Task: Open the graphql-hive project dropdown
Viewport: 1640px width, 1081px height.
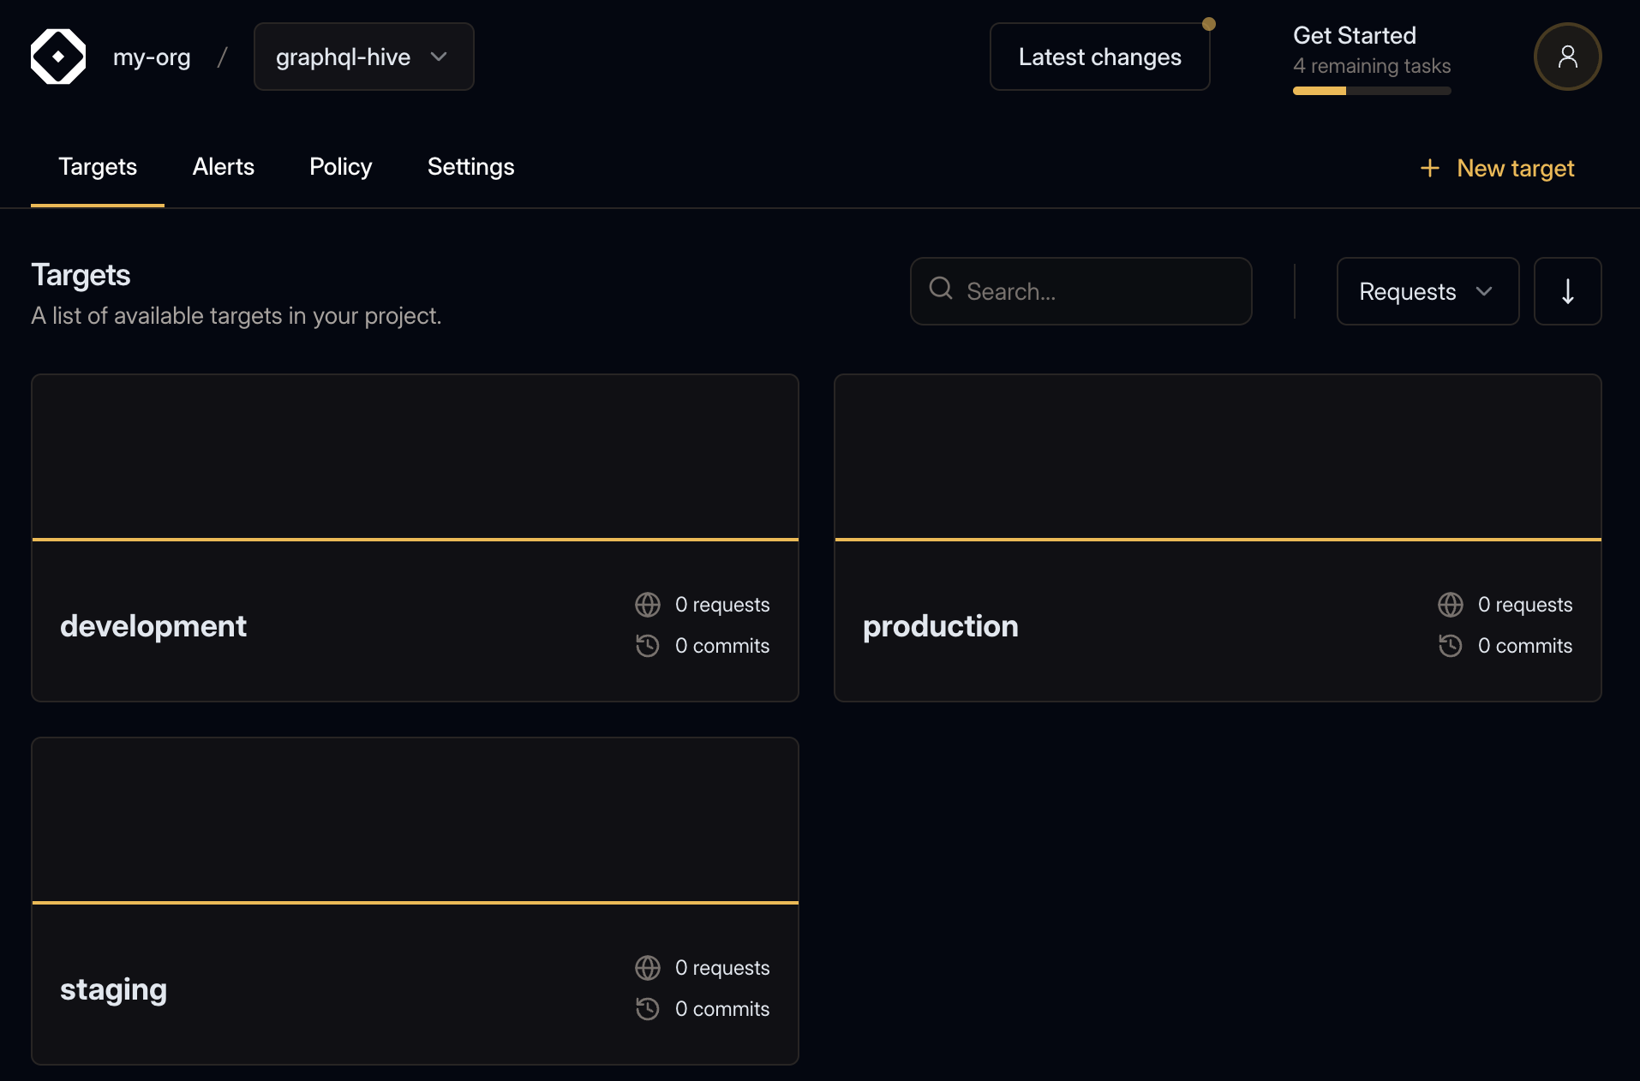Action: (x=363, y=57)
